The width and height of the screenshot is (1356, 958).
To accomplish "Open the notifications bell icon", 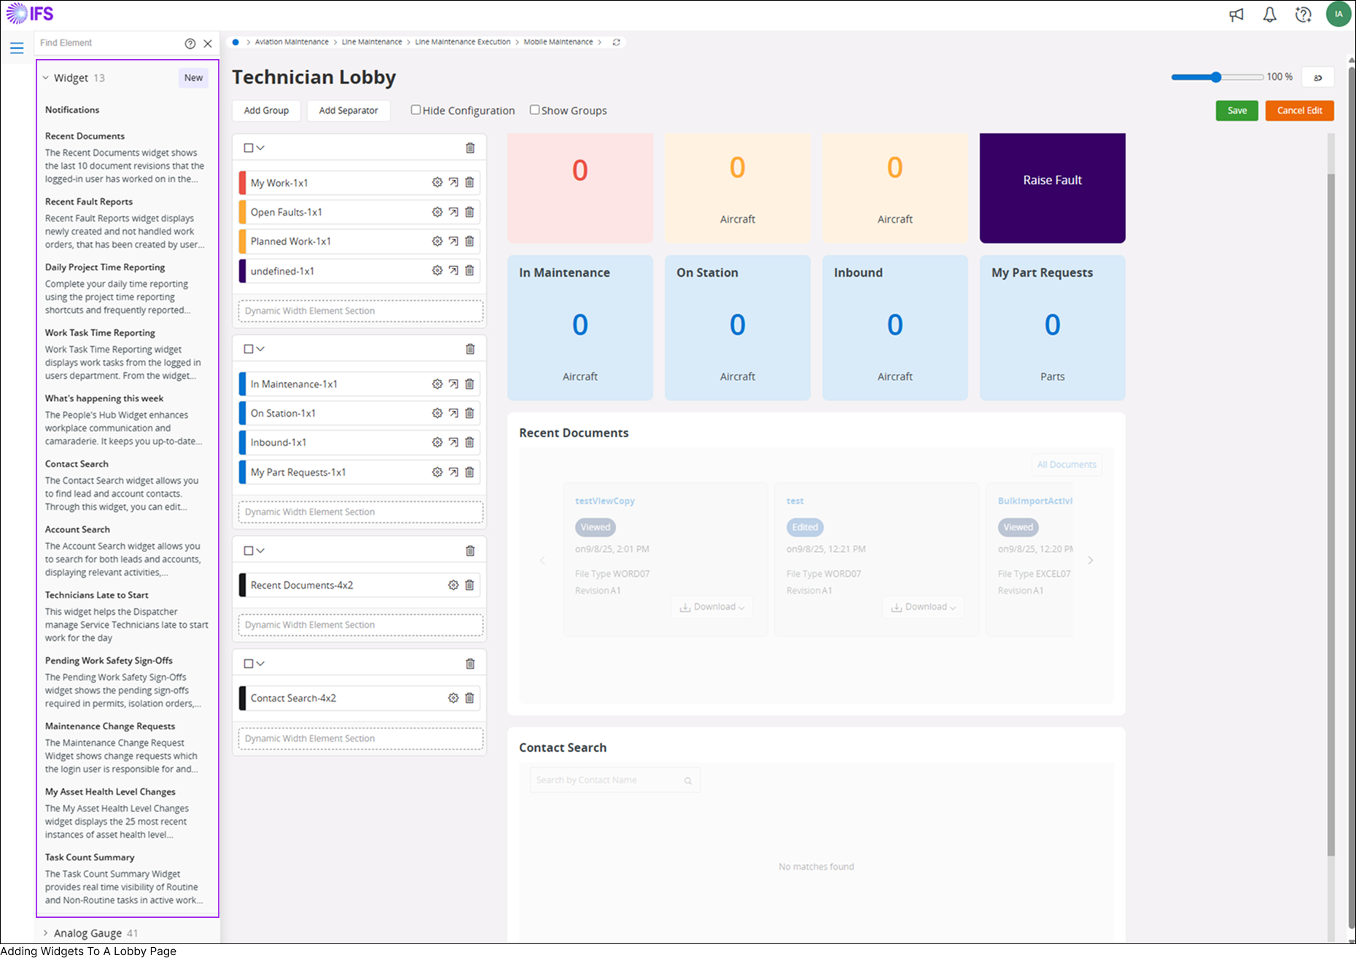I will 1269,15.
